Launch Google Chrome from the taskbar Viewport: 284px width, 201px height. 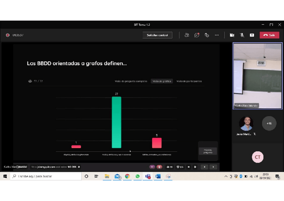coord(128,176)
